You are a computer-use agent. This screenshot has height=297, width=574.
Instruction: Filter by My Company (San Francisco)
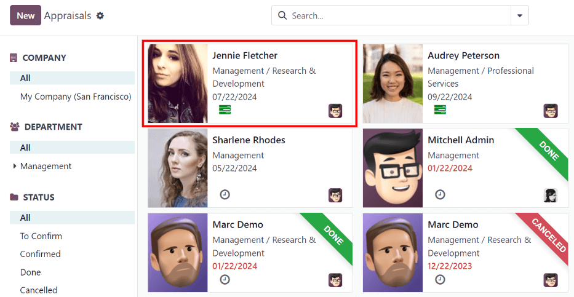point(76,97)
